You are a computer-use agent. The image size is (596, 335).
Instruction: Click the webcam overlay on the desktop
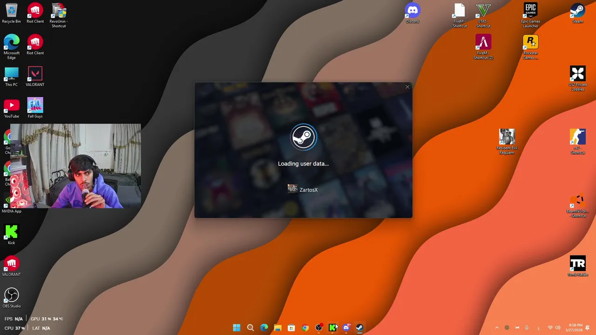tap(75, 166)
